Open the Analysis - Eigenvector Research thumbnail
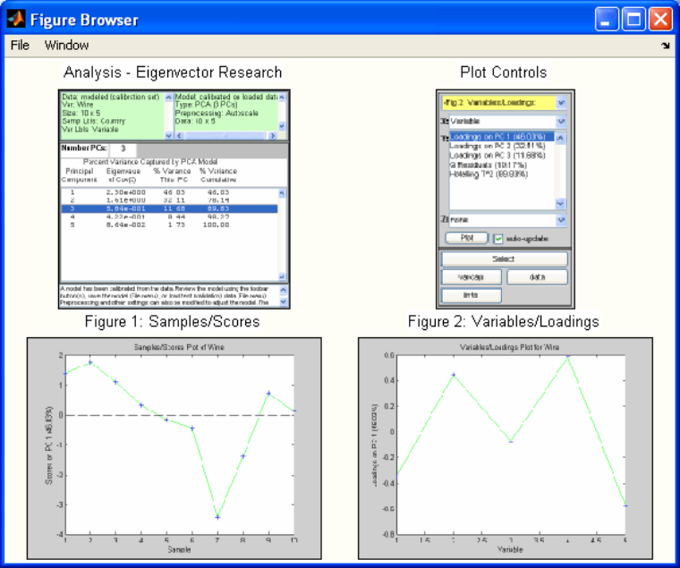680x568 pixels. [174, 199]
